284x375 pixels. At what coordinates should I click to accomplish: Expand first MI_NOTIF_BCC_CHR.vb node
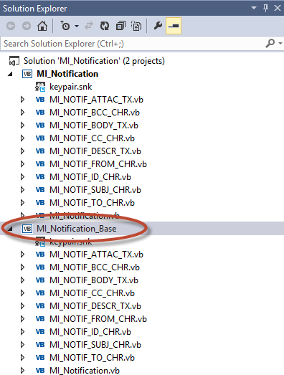[x=22, y=113]
